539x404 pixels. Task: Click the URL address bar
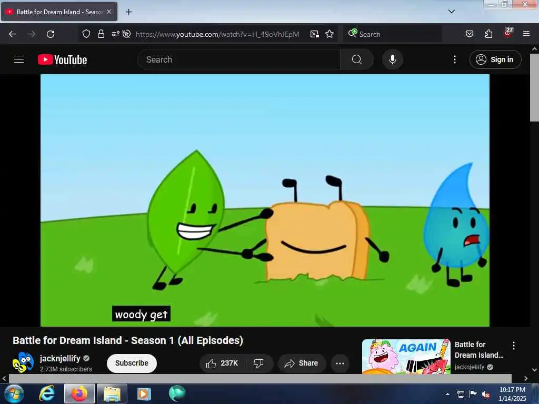217,34
